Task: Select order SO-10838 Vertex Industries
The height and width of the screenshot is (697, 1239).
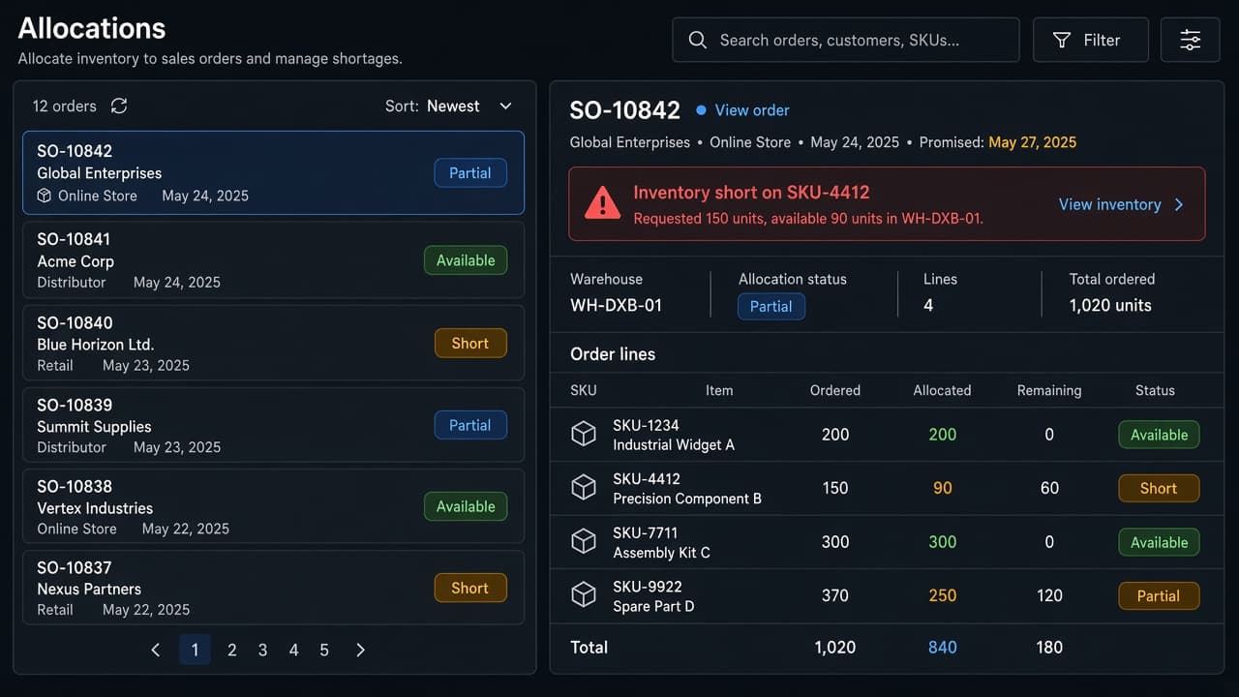Action: click(273, 507)
